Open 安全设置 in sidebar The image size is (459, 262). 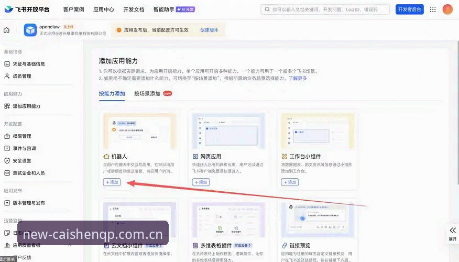tap(22, 161)
